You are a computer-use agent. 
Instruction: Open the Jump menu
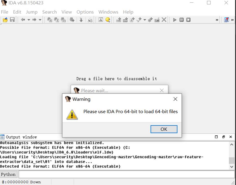point(32,12)
